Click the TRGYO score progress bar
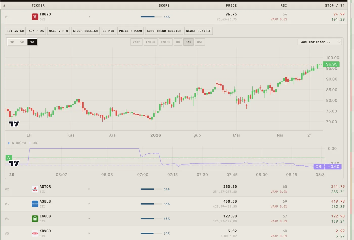Screen dimensions: 354x240 (151, 17)
